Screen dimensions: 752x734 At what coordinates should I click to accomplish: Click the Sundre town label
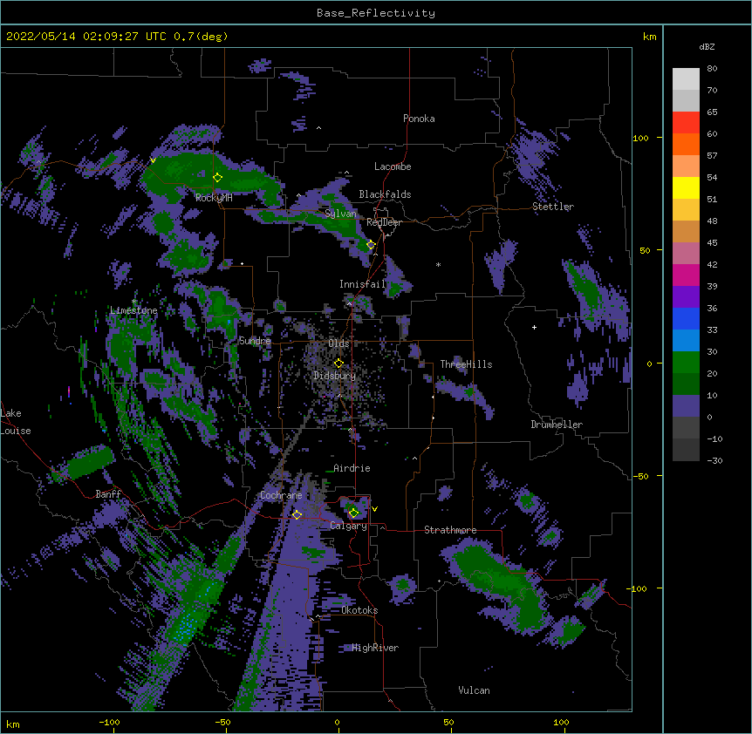(x=255, y=341)
